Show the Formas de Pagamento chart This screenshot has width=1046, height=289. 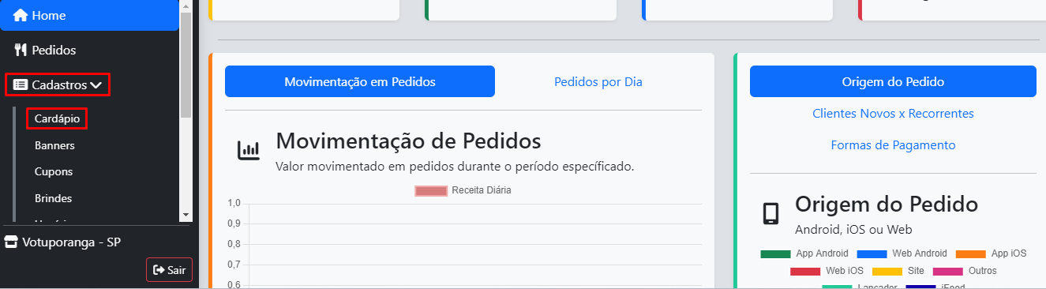[x=893, y=145]
